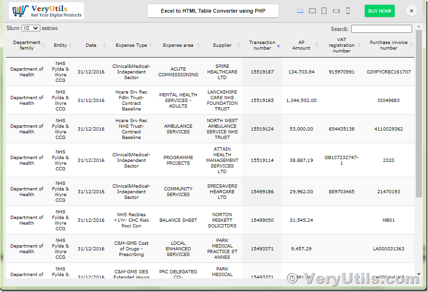Close the demo preview with the X button
Screen dimensions: 428x292
pyautogui.click(x=411, y=11)
